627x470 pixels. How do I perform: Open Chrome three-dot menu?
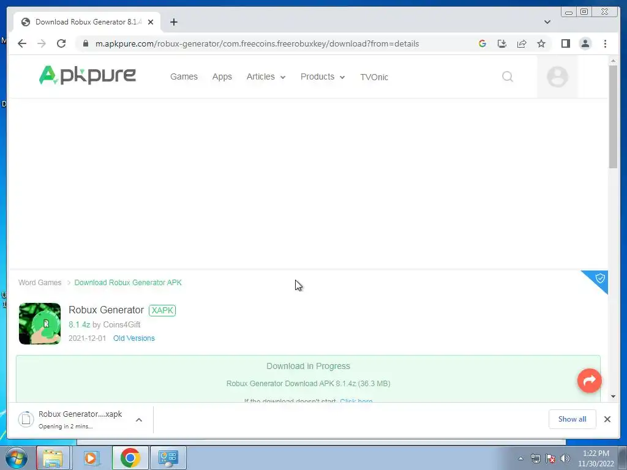605,43
